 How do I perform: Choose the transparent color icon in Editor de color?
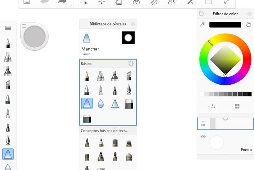(249, 25)
